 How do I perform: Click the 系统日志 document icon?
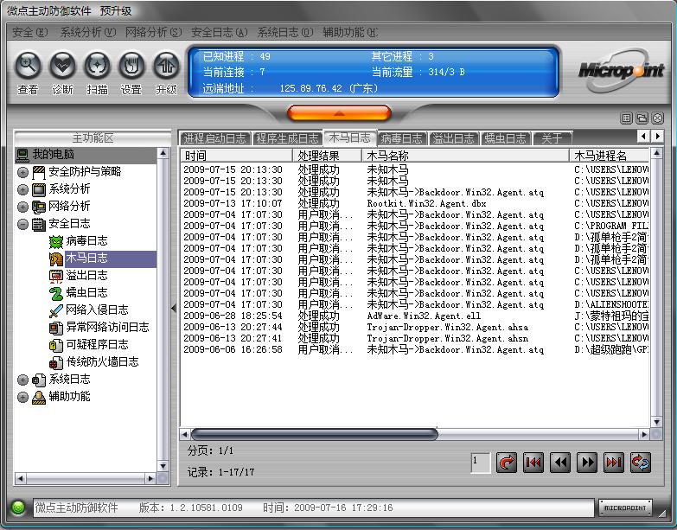coord(39,380)
